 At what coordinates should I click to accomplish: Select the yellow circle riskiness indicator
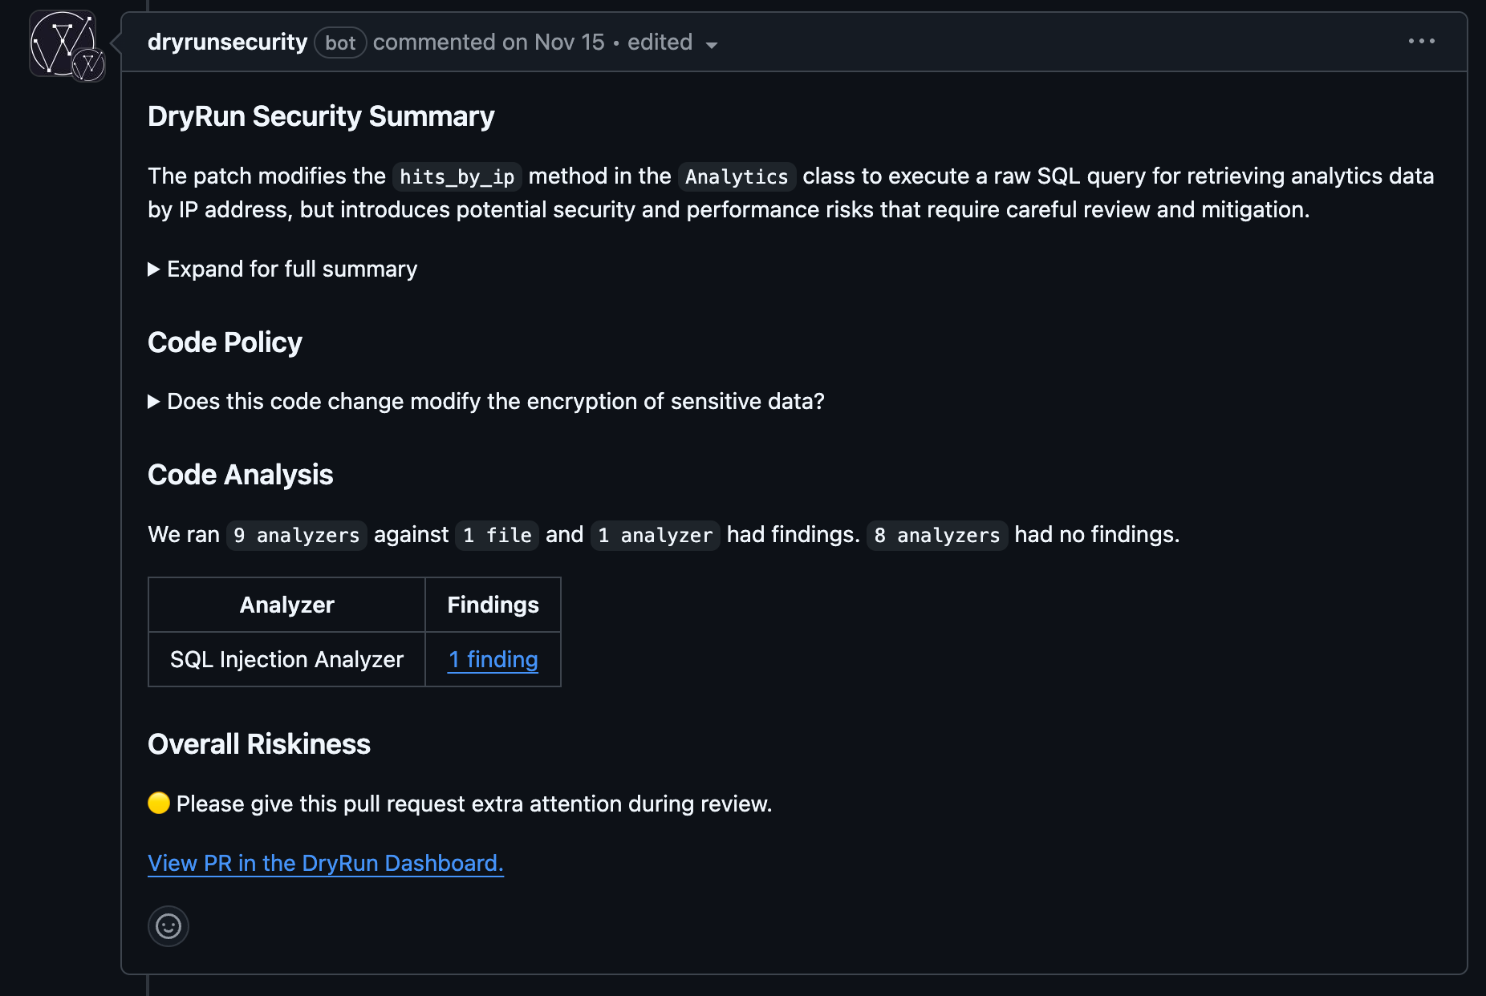(x=159, y=803)
